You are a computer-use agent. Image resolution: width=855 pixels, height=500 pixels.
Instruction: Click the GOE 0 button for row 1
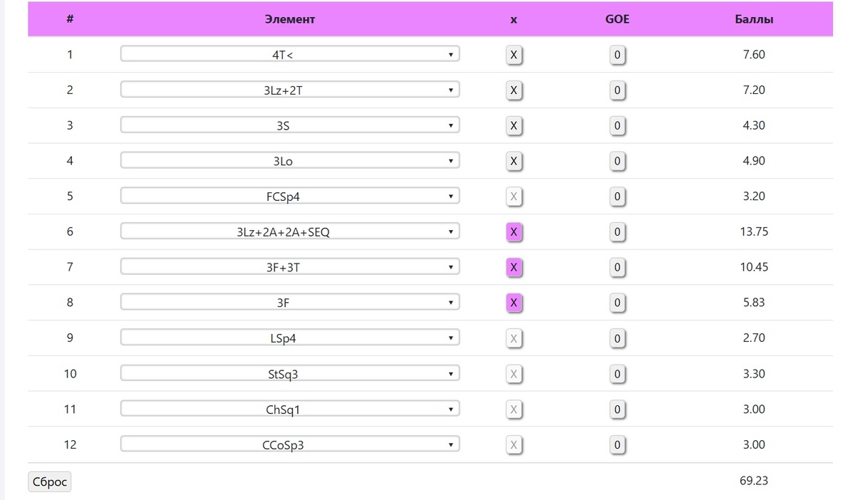coord(618,55)
